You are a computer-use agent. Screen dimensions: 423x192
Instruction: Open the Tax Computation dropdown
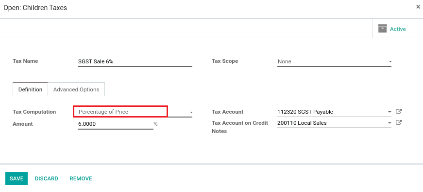pos(135,112)
